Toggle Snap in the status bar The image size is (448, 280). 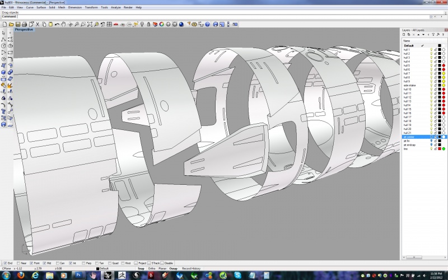tap(141, 269)
